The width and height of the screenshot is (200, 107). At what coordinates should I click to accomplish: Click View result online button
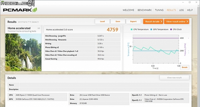tap(177, 22)
